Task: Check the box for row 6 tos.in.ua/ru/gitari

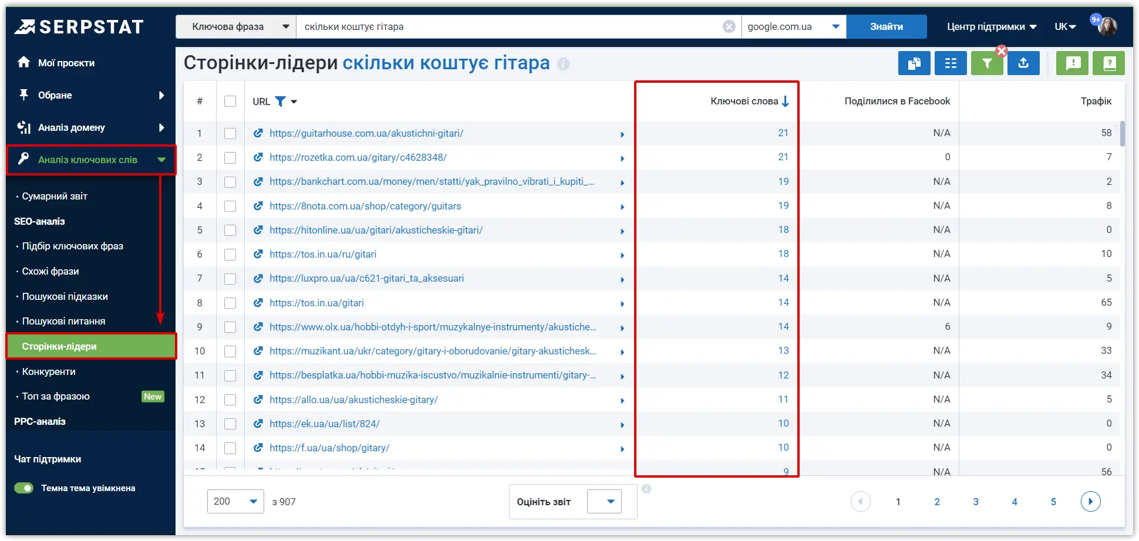Action: pyautogui.click(x=230, y=254)
